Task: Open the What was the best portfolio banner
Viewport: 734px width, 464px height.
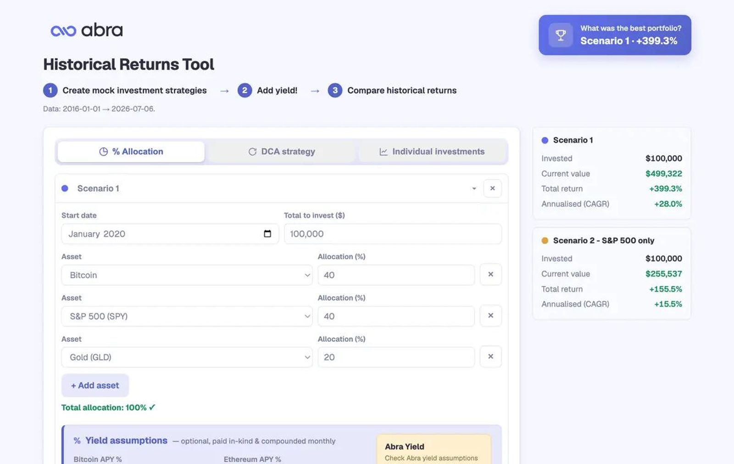Action: [615, 35]
